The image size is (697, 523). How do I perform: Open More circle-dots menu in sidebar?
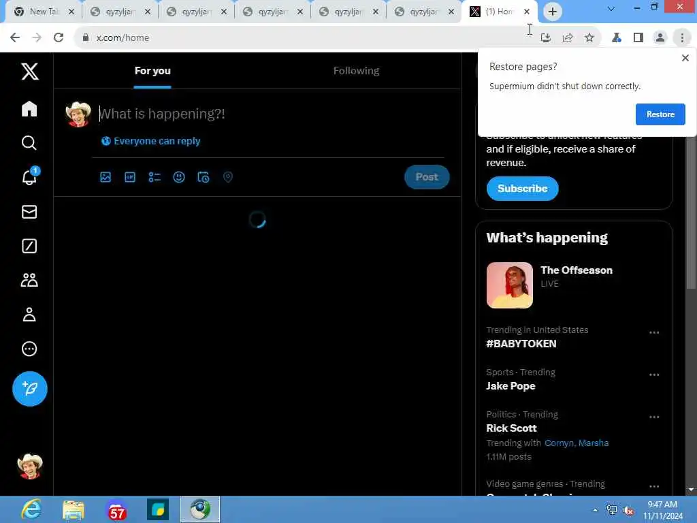(29, 349)
